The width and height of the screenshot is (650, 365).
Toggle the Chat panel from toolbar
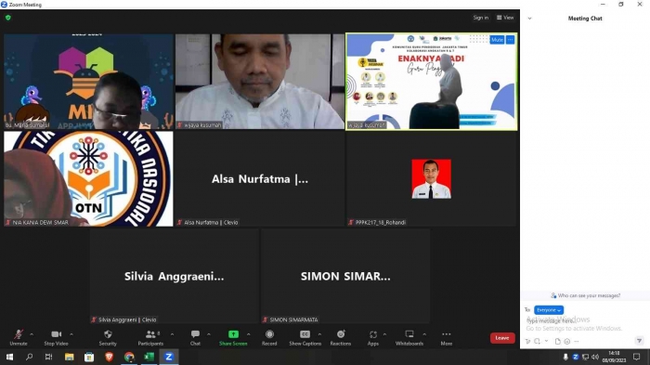tap(195, 337)
